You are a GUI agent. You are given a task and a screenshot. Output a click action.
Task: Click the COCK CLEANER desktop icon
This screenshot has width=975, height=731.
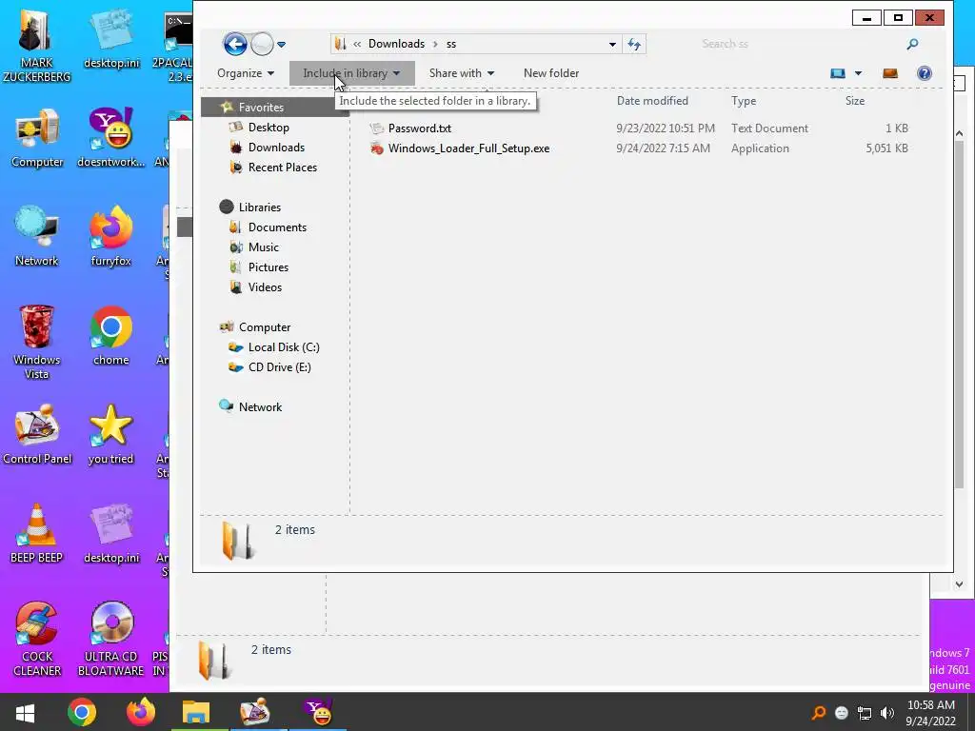click(x=37, y=639)
